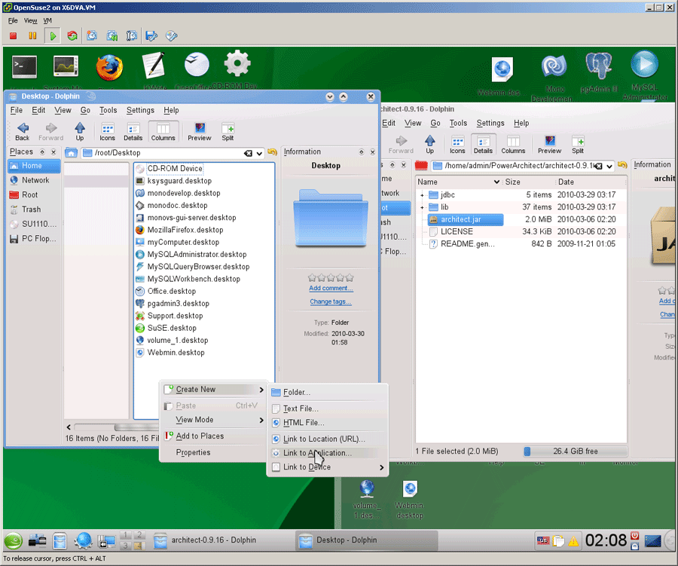Expand Link to Device submenu arrow

pyautogui.click(x=381, y=467)
